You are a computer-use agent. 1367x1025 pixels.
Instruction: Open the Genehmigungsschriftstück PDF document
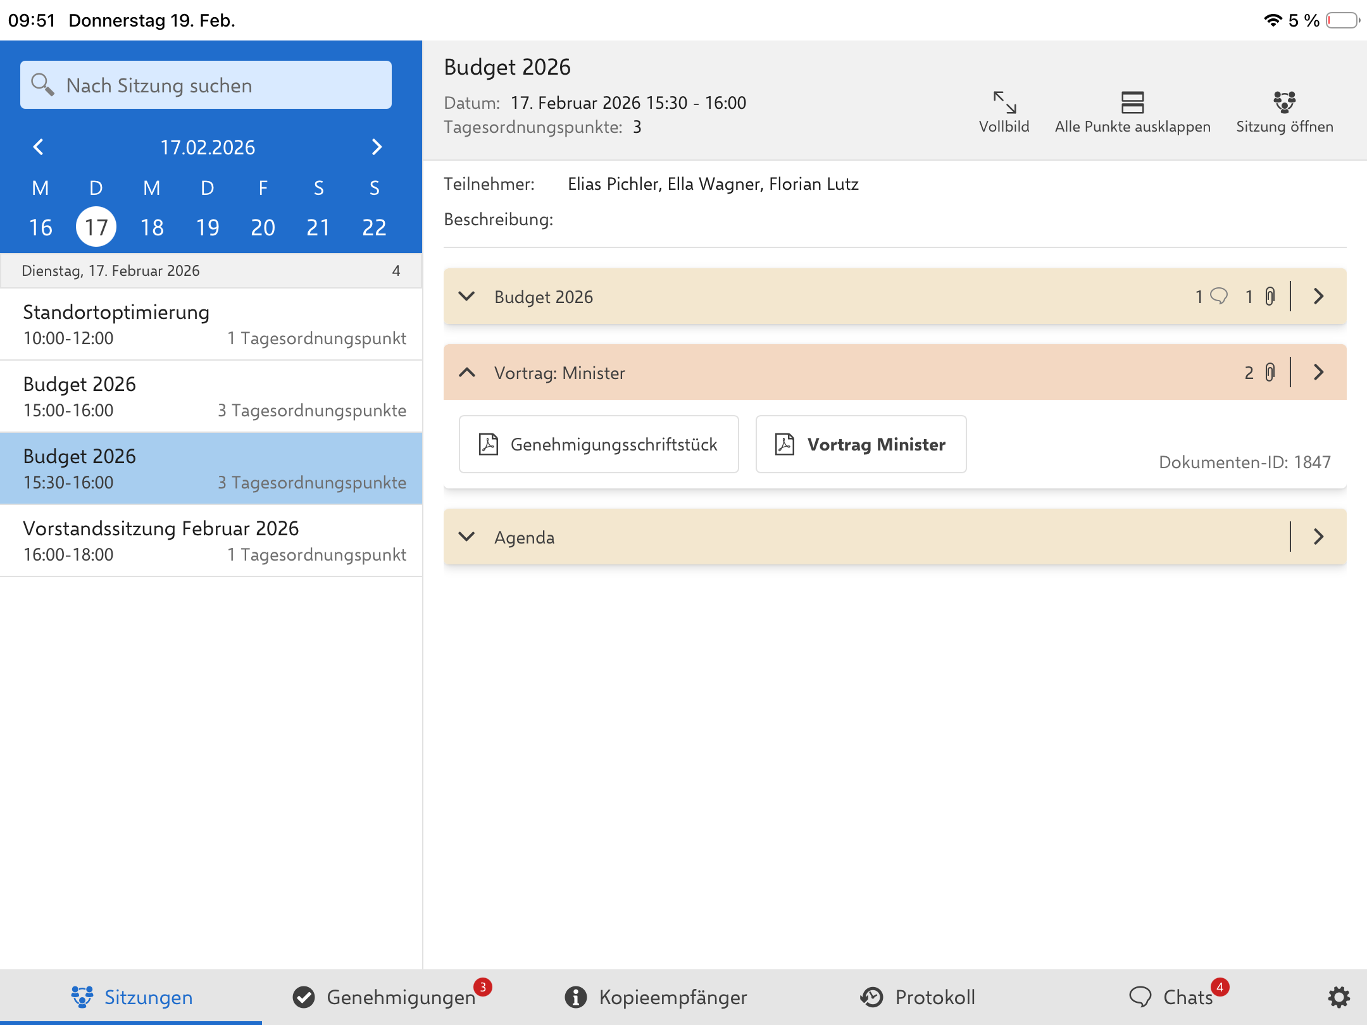pos(599,444)
